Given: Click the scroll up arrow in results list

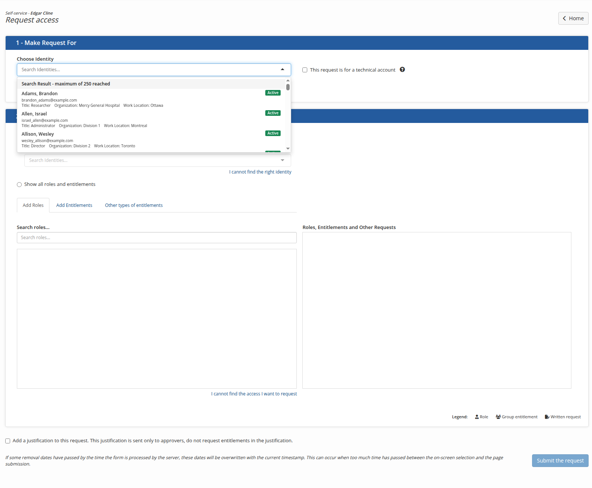Looking at the screenshot, I should point(288,81).
